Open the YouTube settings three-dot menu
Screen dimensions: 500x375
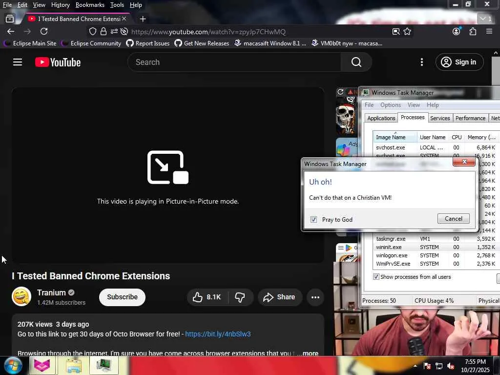pos(421,62)
